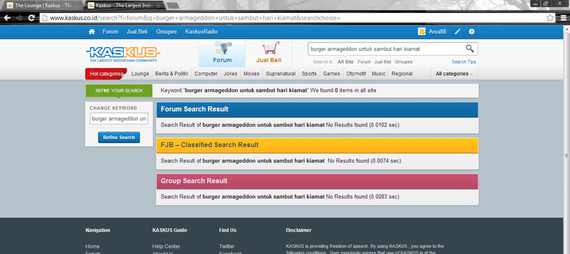This screenshot has height=254, width=570.
Task: Close The Lounge browser tab
Action: coord(77,6)
